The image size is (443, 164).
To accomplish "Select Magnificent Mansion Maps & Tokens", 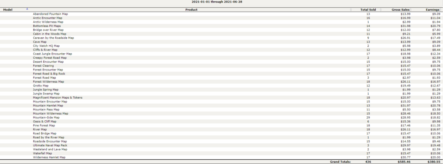I will tap(58, 97).
